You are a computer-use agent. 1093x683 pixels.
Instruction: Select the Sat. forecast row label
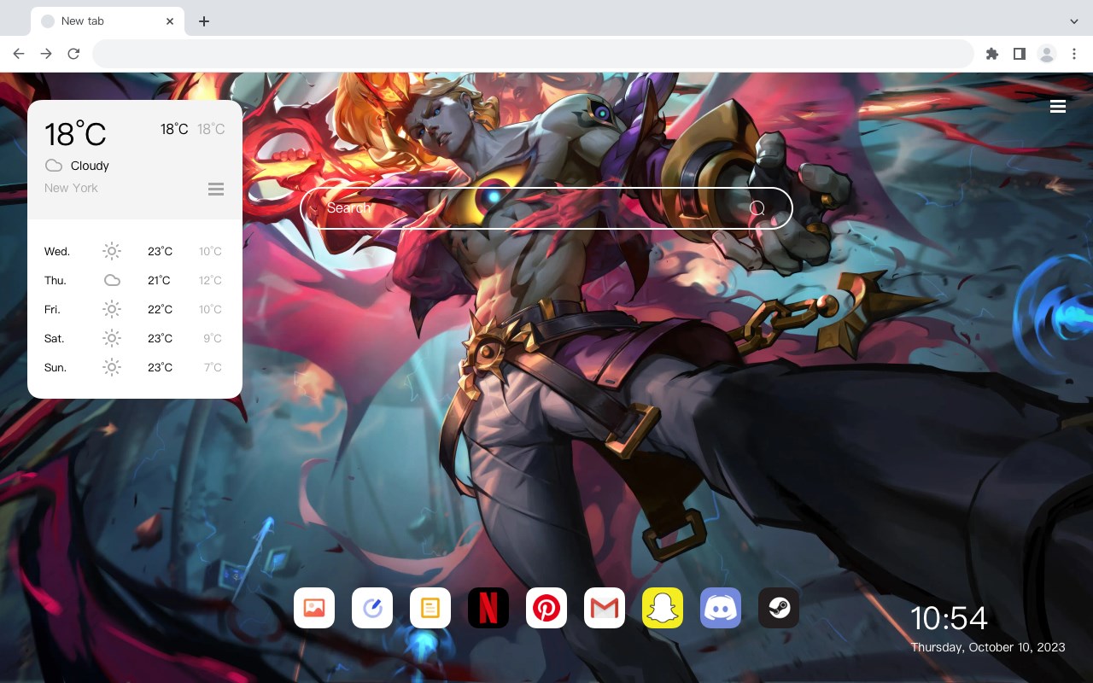(55, 338)
